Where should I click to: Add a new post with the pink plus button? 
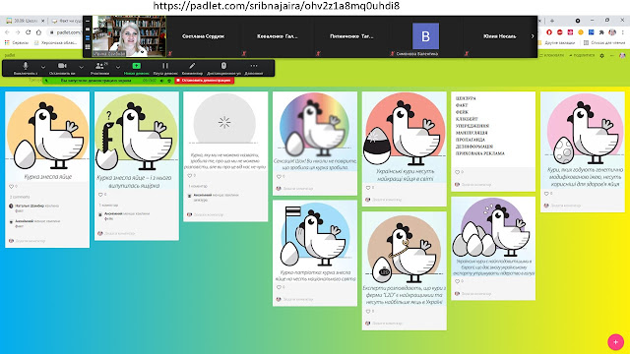pos(615,342)
